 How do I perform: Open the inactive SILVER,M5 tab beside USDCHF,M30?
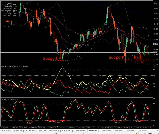point(18,130)
